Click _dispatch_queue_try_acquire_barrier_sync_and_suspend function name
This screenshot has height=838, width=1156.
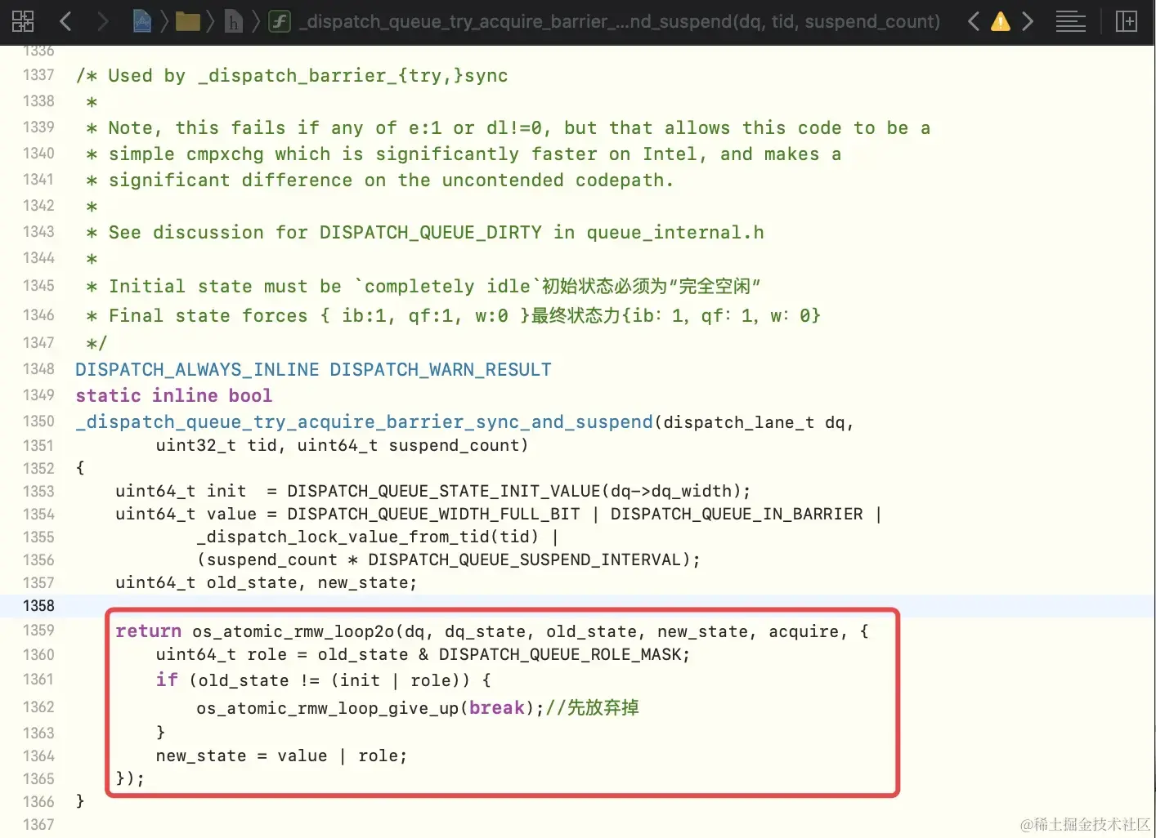point(364,421)
